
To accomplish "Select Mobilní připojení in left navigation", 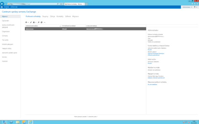I will tap(7, 44).
